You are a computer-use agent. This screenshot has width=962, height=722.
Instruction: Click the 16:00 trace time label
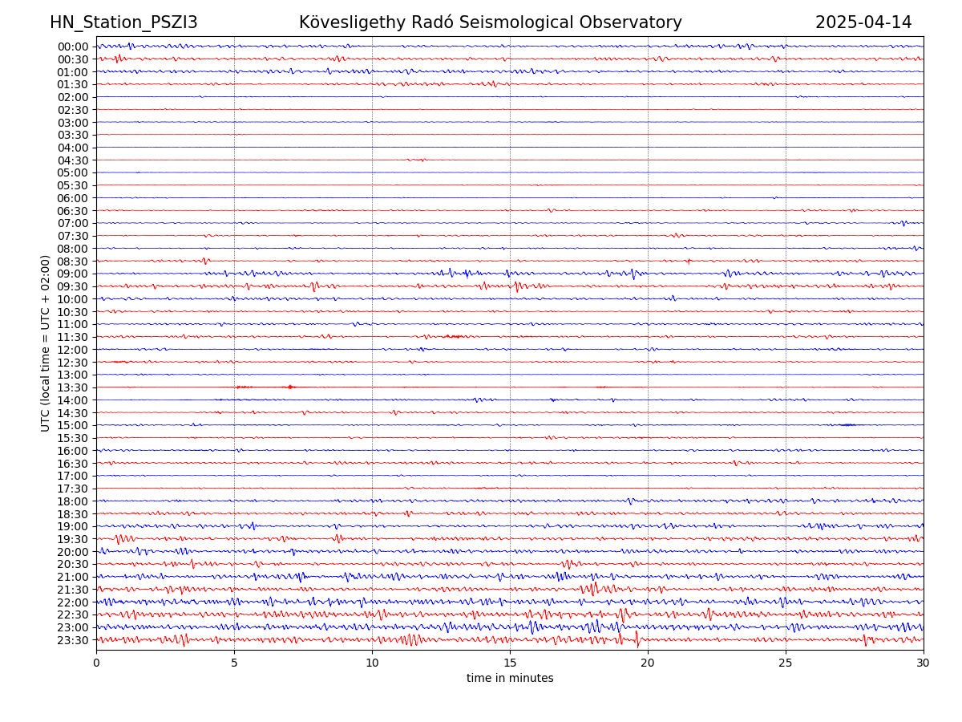(73, 451)
